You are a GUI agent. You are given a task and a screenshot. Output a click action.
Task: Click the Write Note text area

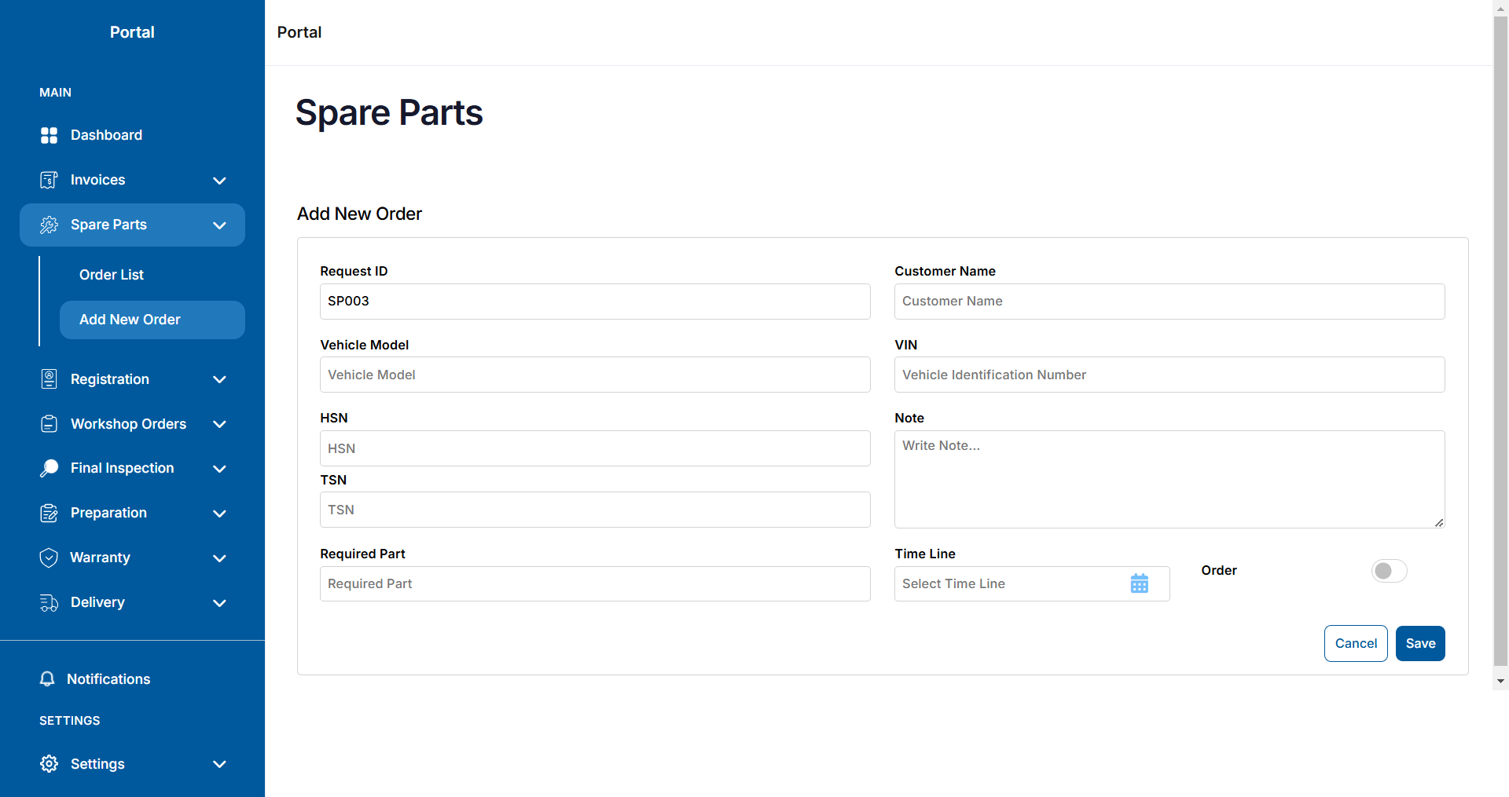click(x=1169, y=479)
